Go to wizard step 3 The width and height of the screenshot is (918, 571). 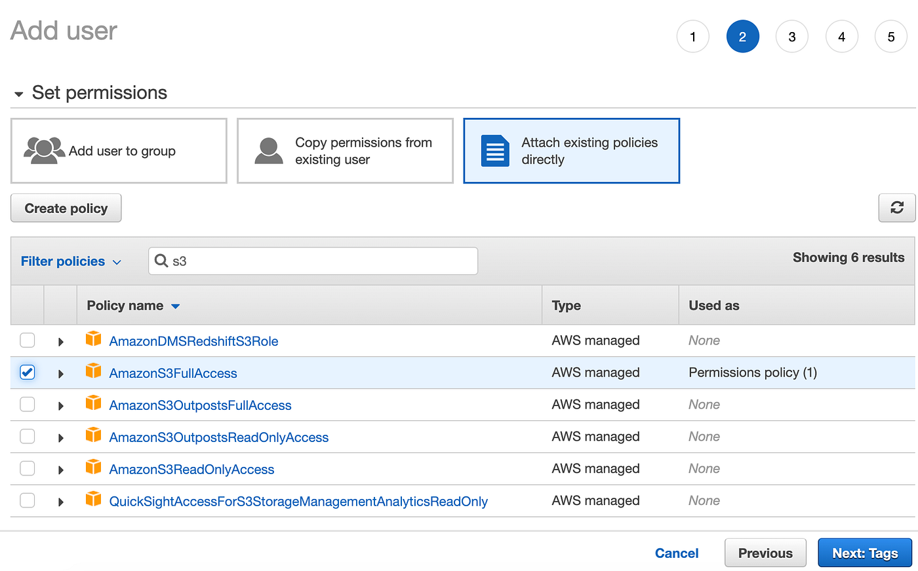tap(792, 37)
